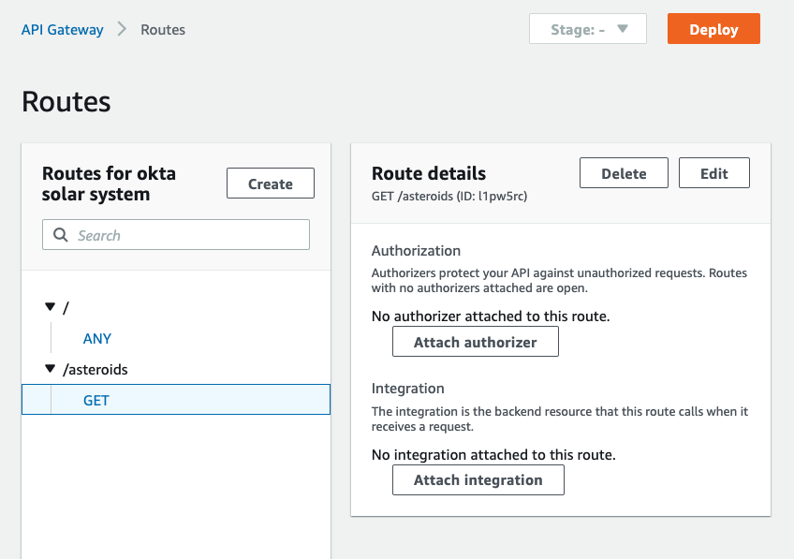This screenshot has width=794, height=559.
Task: Attach an authorizer to this route
Action: pyautogui.click(x=475, y=342)
